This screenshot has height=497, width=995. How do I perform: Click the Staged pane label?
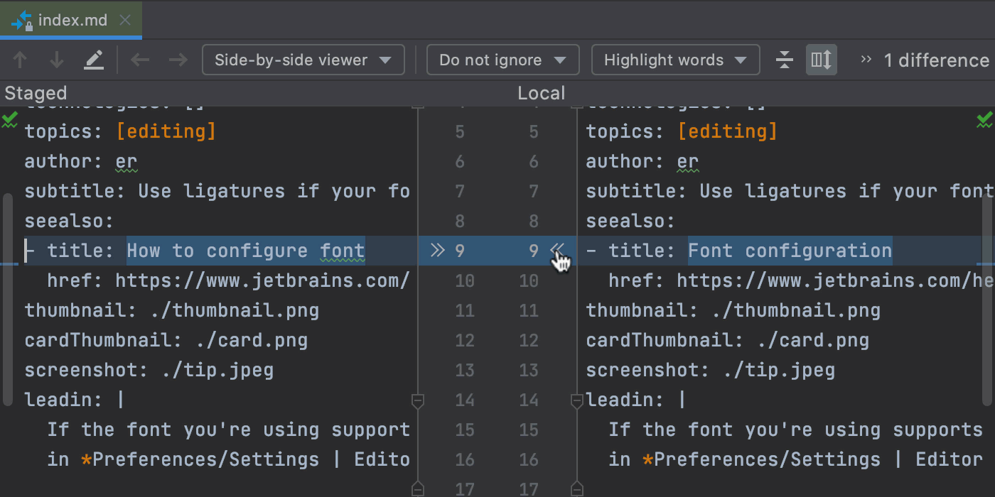tap(36, 93)
